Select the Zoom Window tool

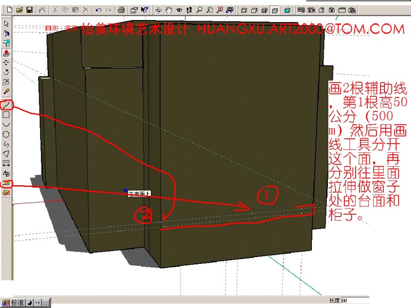(210, 10)
